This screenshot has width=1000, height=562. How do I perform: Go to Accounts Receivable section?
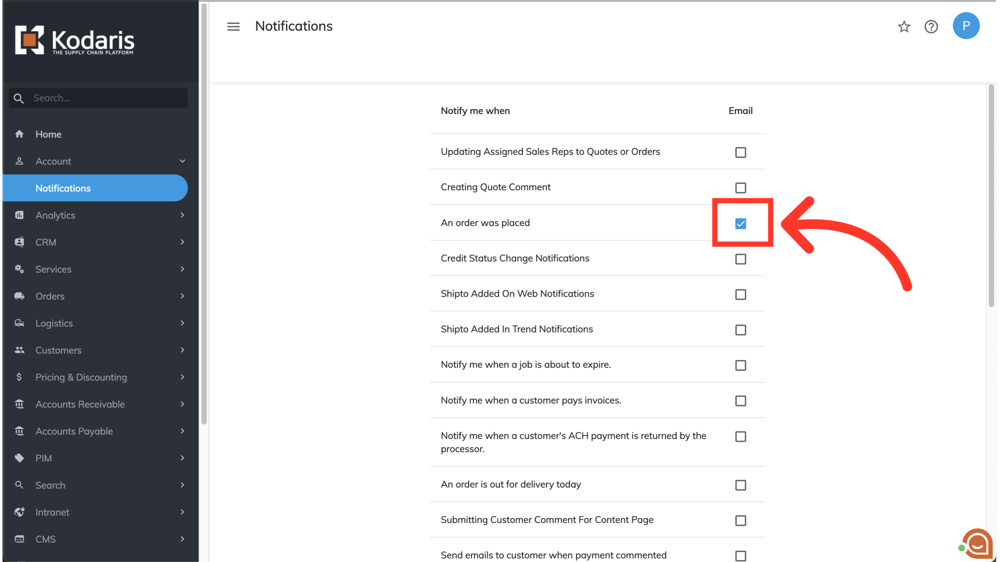pos(80,404)
